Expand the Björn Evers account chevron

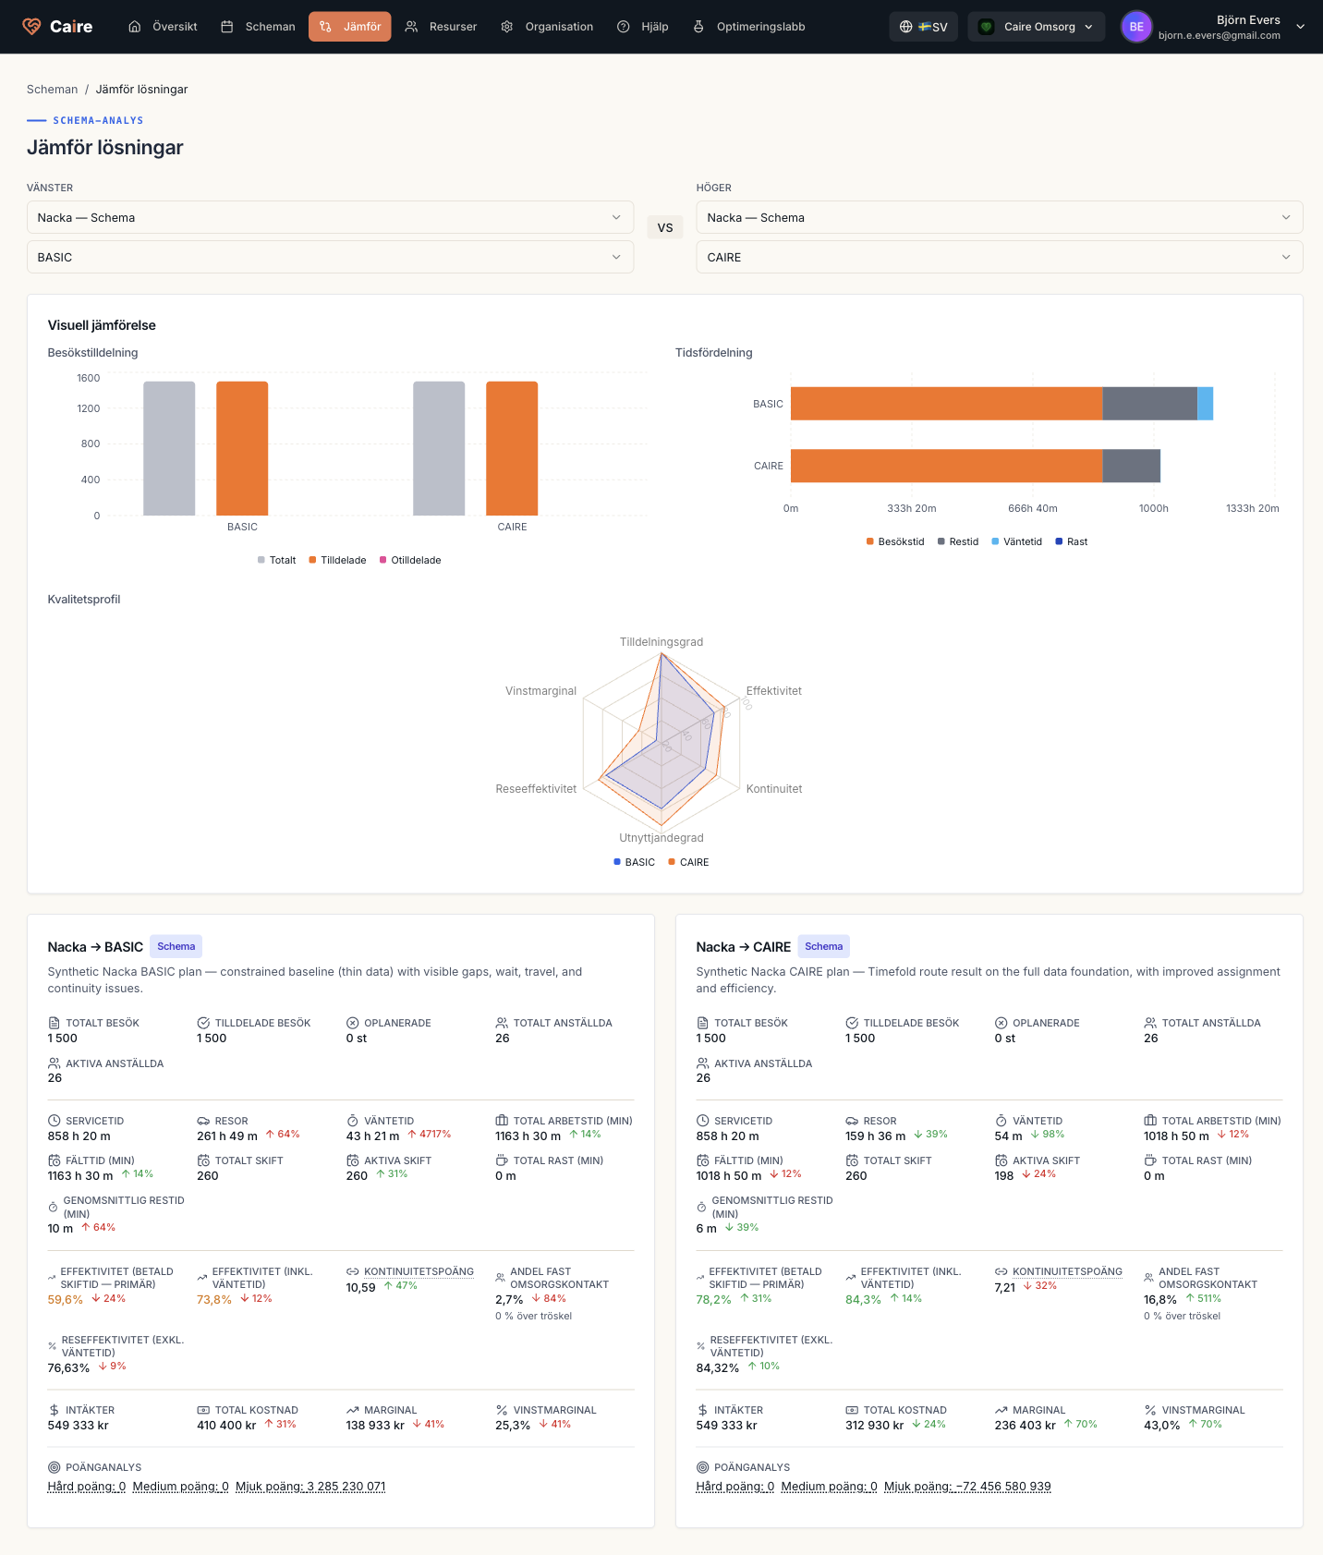point(1301,27)
